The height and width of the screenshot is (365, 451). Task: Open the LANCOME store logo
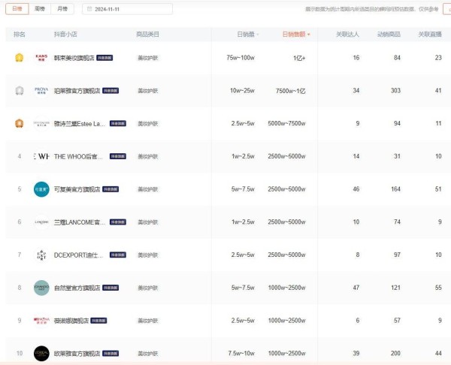[41, 222]
